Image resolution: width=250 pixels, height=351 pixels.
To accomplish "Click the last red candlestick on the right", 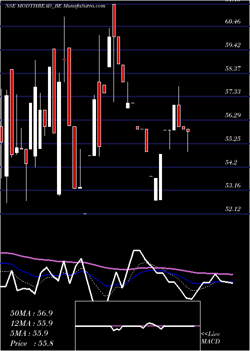I will [188, 130].
